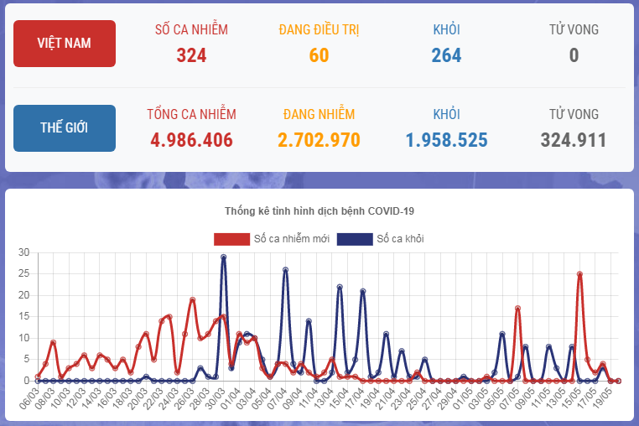Image resolution: width=639 pixels, height=426 pixels.
Task: Select Vietnam's recovered count 264
Action: click(x=446, y=55)
